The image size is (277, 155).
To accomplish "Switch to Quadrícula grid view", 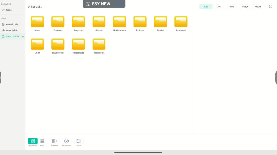I will coord(33,141).
